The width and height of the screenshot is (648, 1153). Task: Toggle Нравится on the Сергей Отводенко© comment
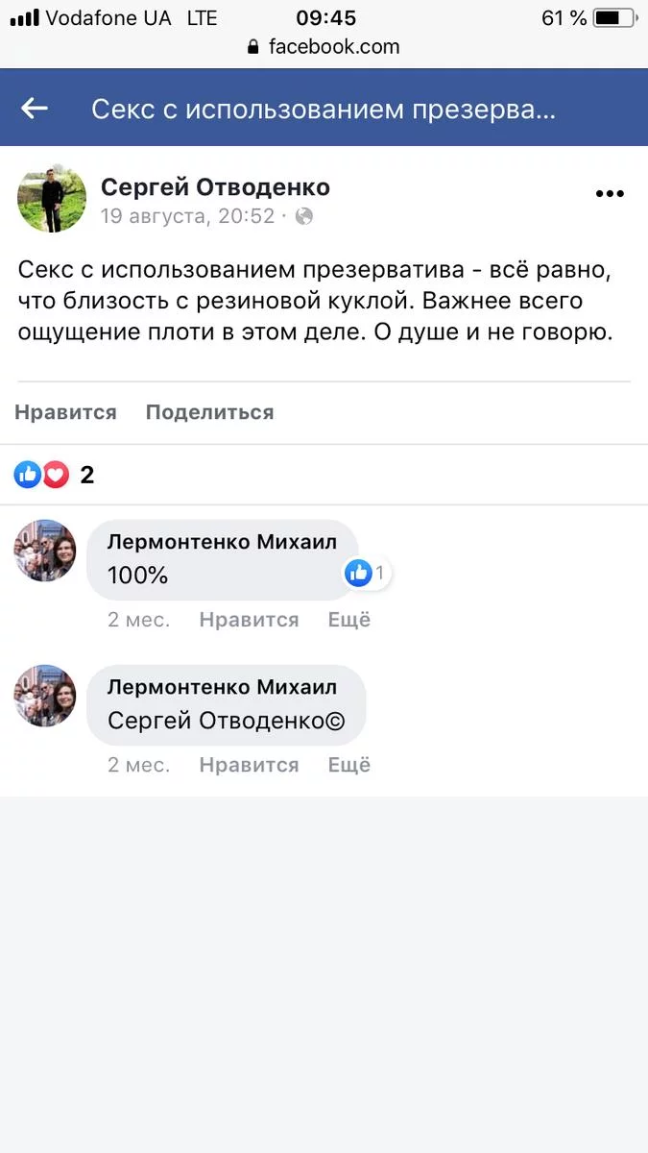click(249, 765)
